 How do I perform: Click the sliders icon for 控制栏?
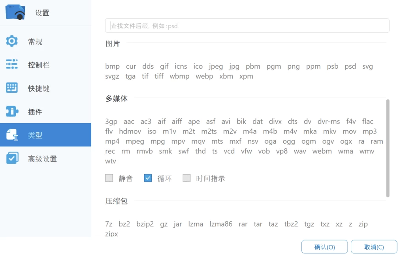pyautogui.click(x=12, y=64)
